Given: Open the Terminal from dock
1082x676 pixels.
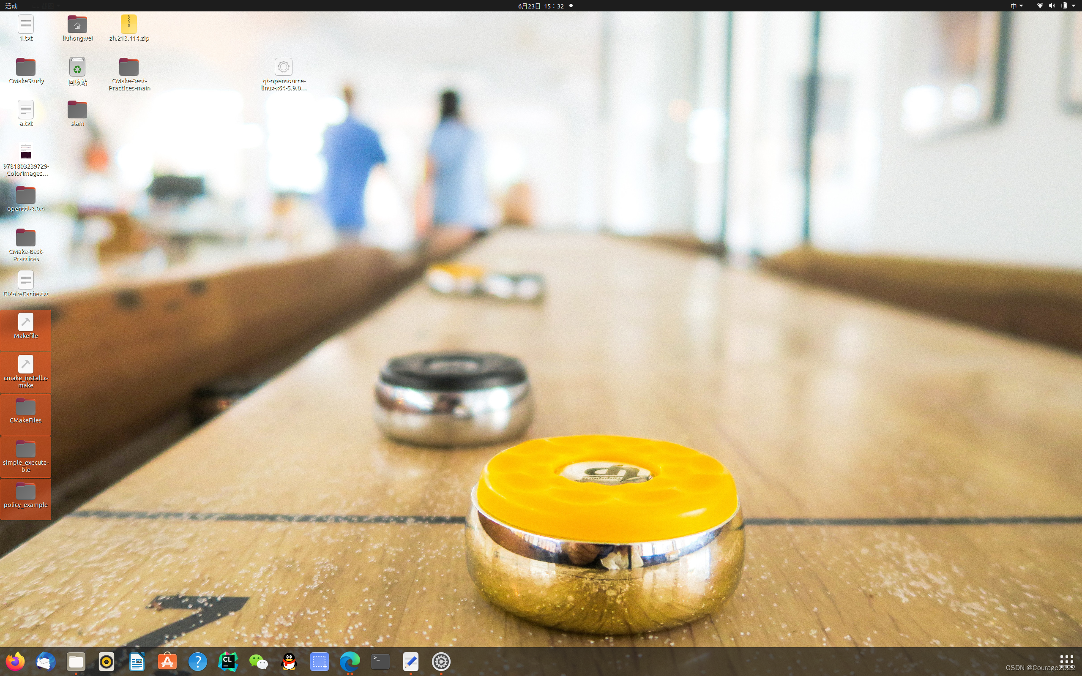Looking at the screenshot, I should click(380, 661).
